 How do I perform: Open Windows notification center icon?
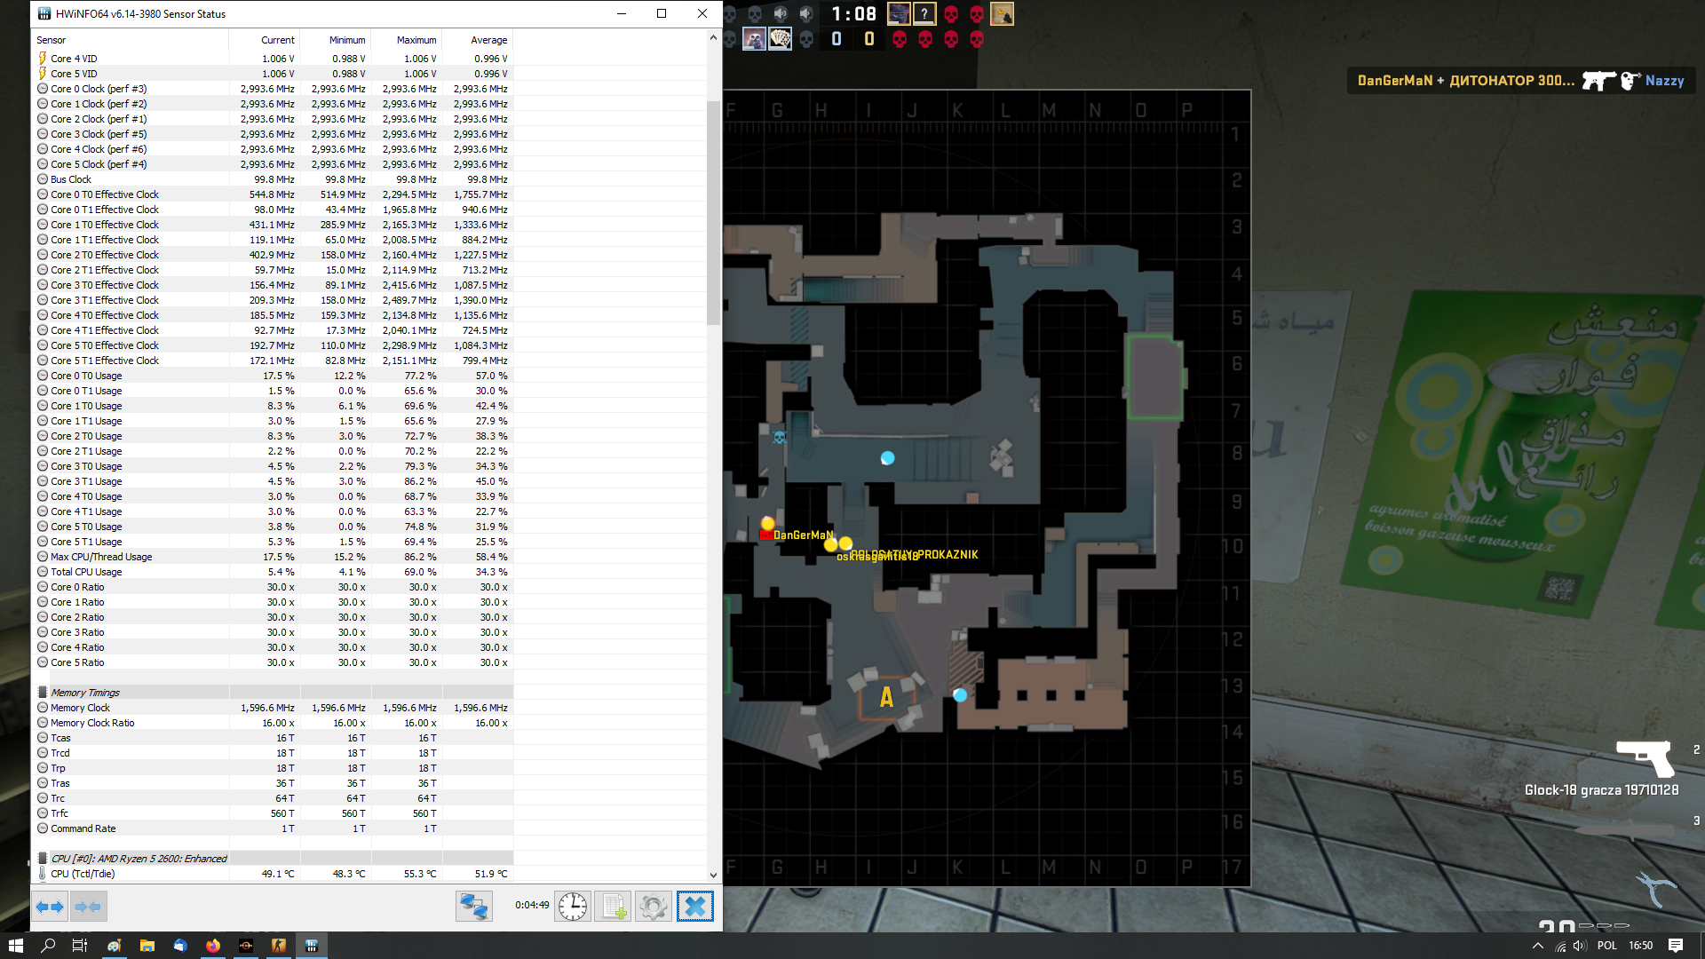tap(1675, 946)
